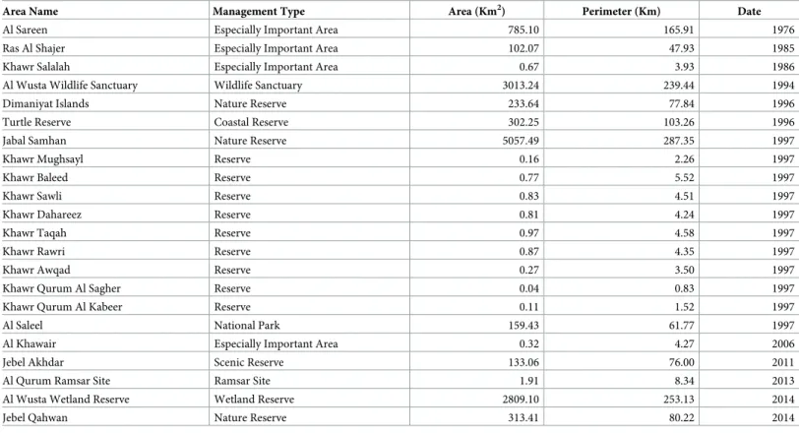This screenshot has height=433, width=799.
Task: Click area value 313.41
Action: point(523,417)
